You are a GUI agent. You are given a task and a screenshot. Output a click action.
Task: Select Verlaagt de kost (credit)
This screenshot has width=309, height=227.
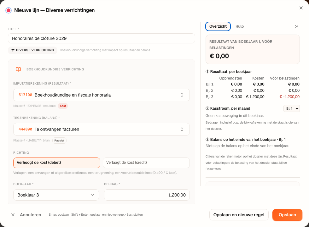(x=146, y=163)
